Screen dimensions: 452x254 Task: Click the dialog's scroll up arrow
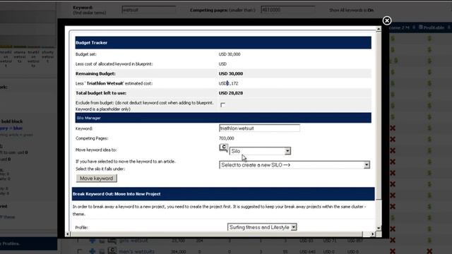(379, 29)
